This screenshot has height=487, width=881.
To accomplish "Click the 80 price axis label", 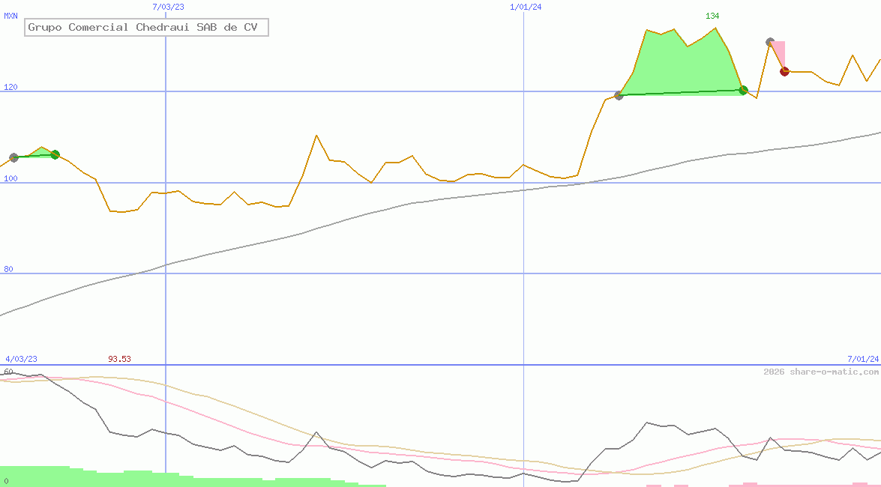I will click(x=9, y=269).
